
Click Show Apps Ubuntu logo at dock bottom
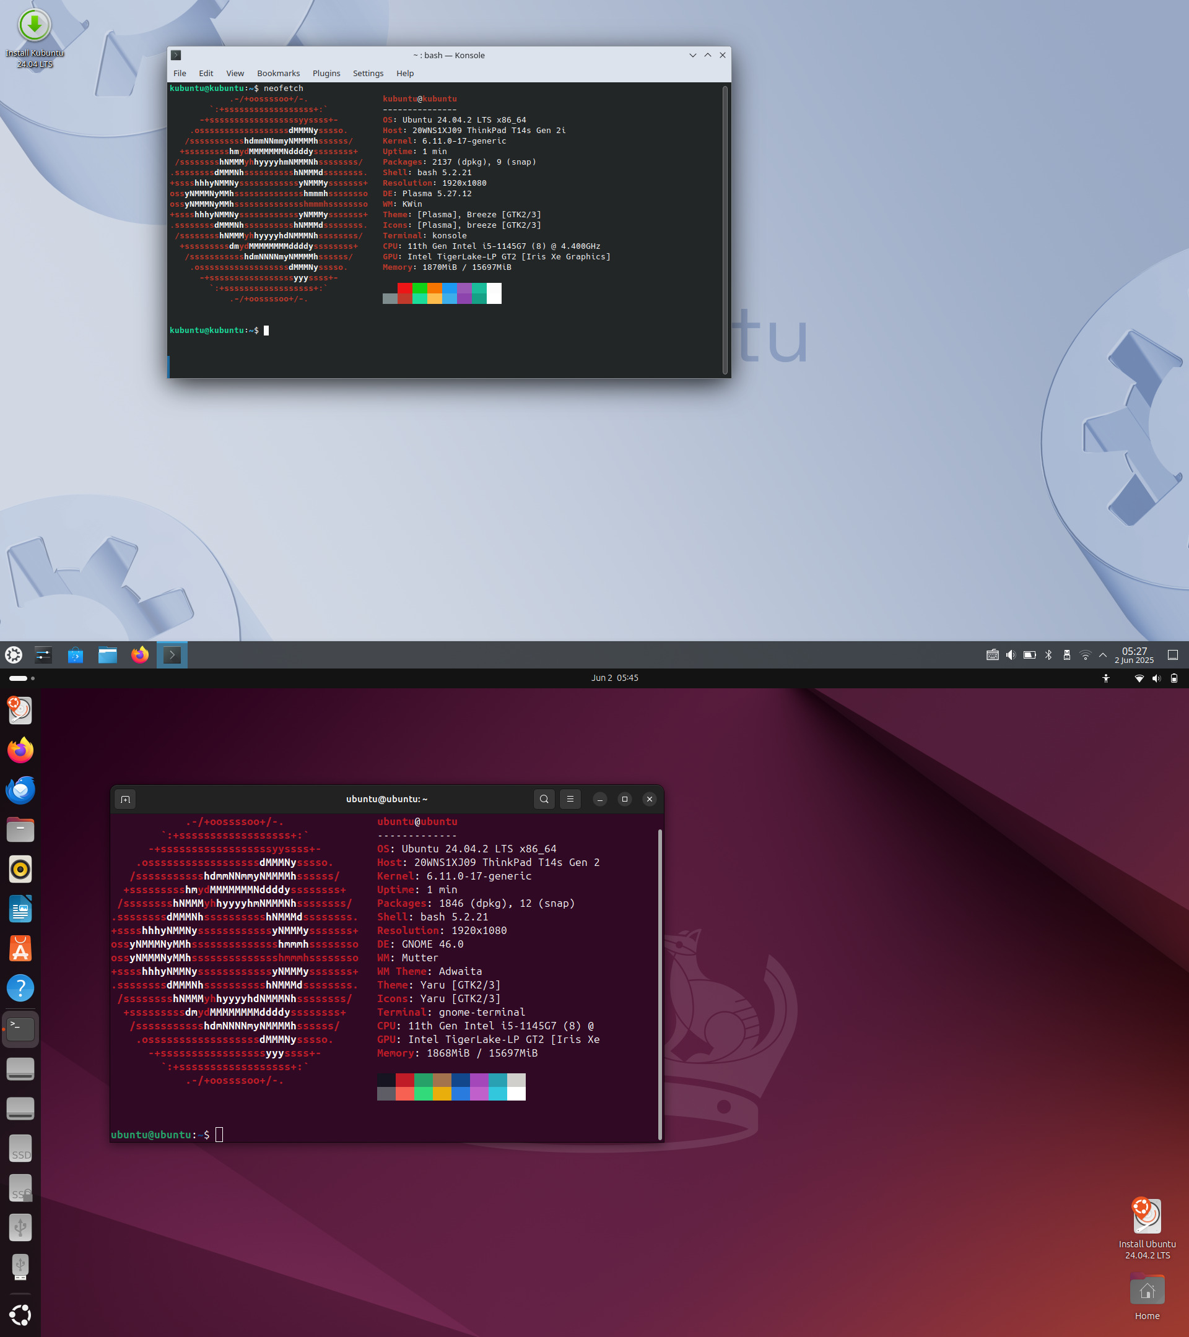pos(20,1315)
